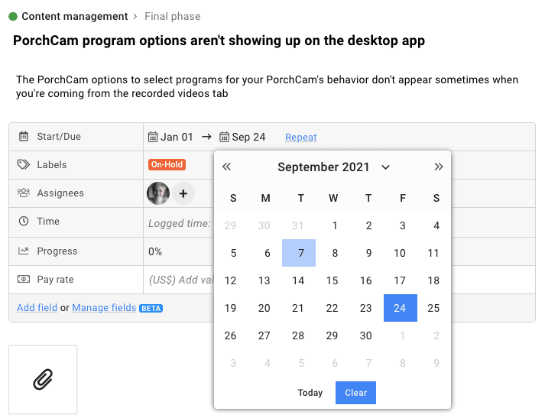Open the Sep 24 due date picker
The image size is (545, 418).
click(242, 137)
